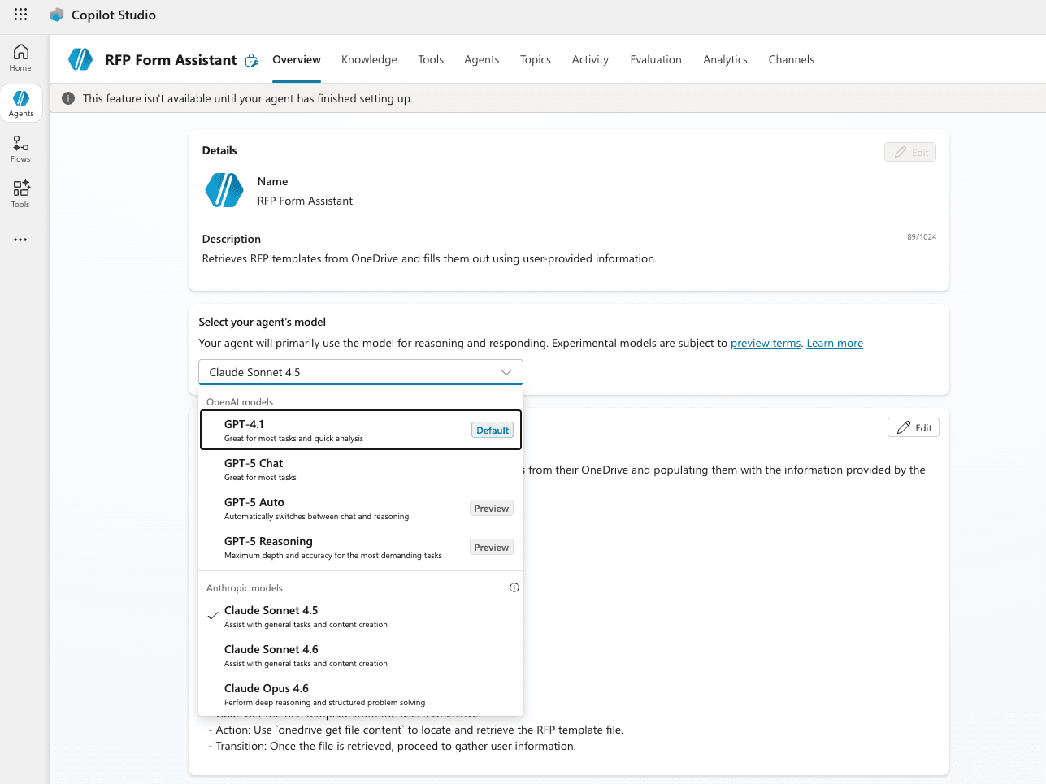Viewport: 1046px width, 784px height.
Task: Click the info icon in notification banner
Action: (x=68, y=98)
